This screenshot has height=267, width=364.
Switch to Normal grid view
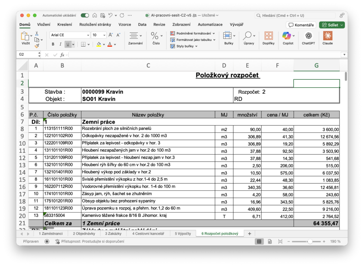(x=259, y=242)
